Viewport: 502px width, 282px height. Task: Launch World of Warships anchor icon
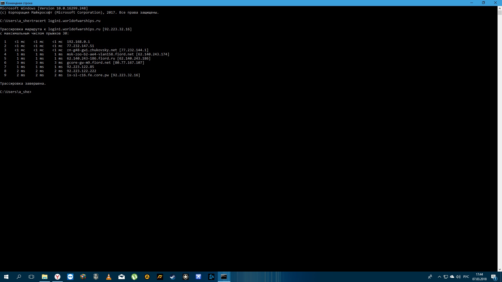[96, 277]
